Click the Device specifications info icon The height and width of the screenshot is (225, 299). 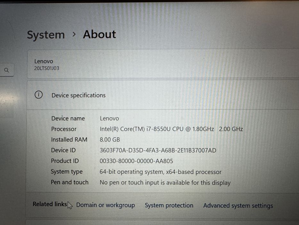[x=38, y=95]
